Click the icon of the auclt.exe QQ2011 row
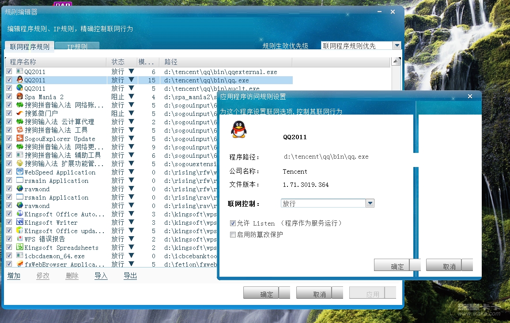 (x=19, y=88)
